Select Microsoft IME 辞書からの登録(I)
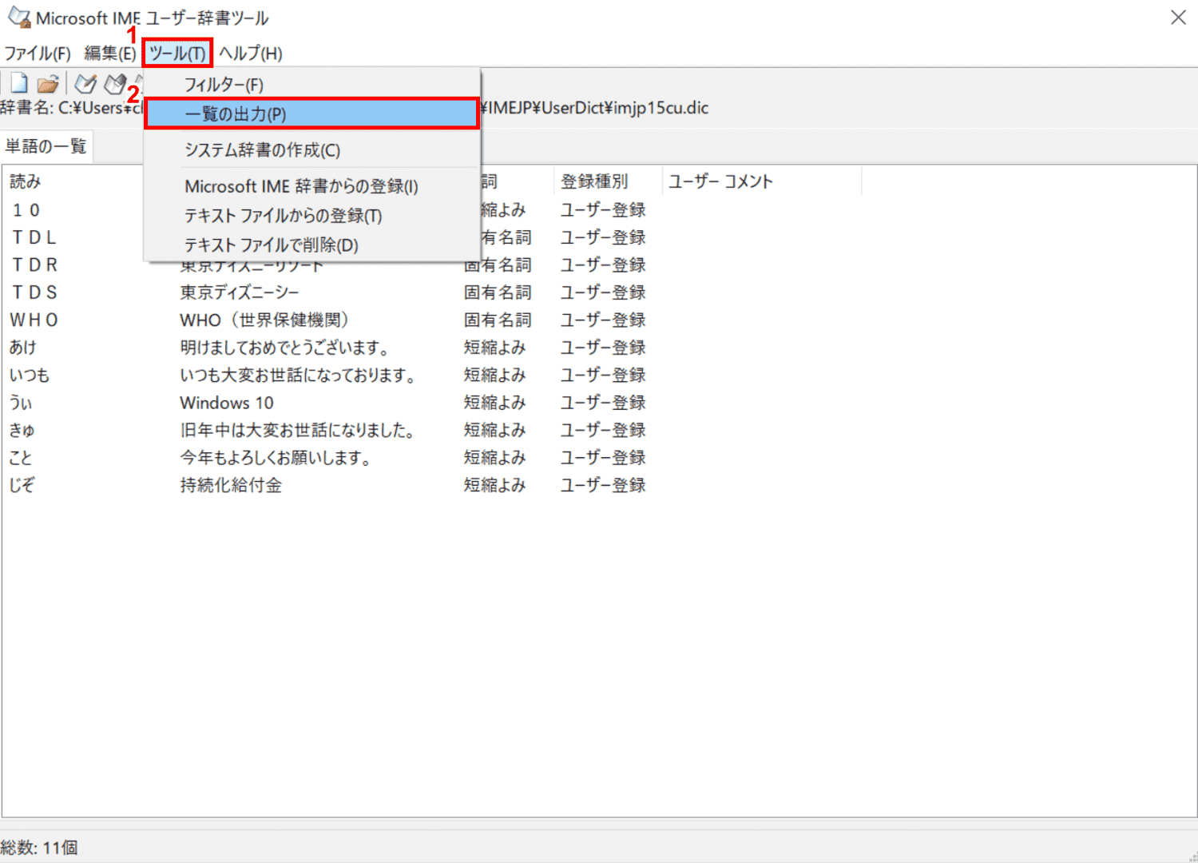Image resolution: width=1198 pixels, height=863 pixels. coord(311,186)
